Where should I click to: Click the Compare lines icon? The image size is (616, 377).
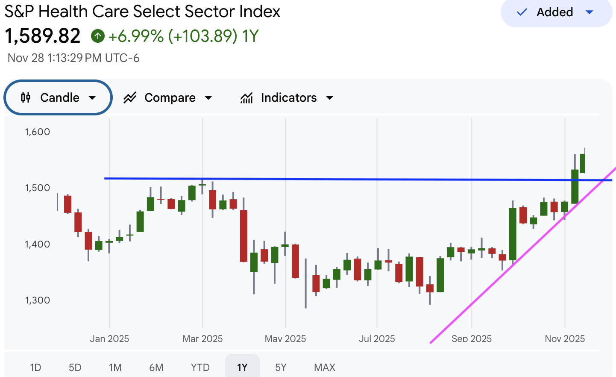[130, 98]
